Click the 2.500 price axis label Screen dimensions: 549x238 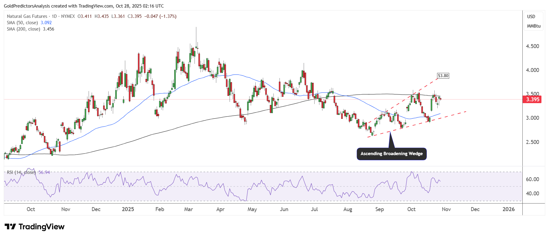tap(532, 142)
